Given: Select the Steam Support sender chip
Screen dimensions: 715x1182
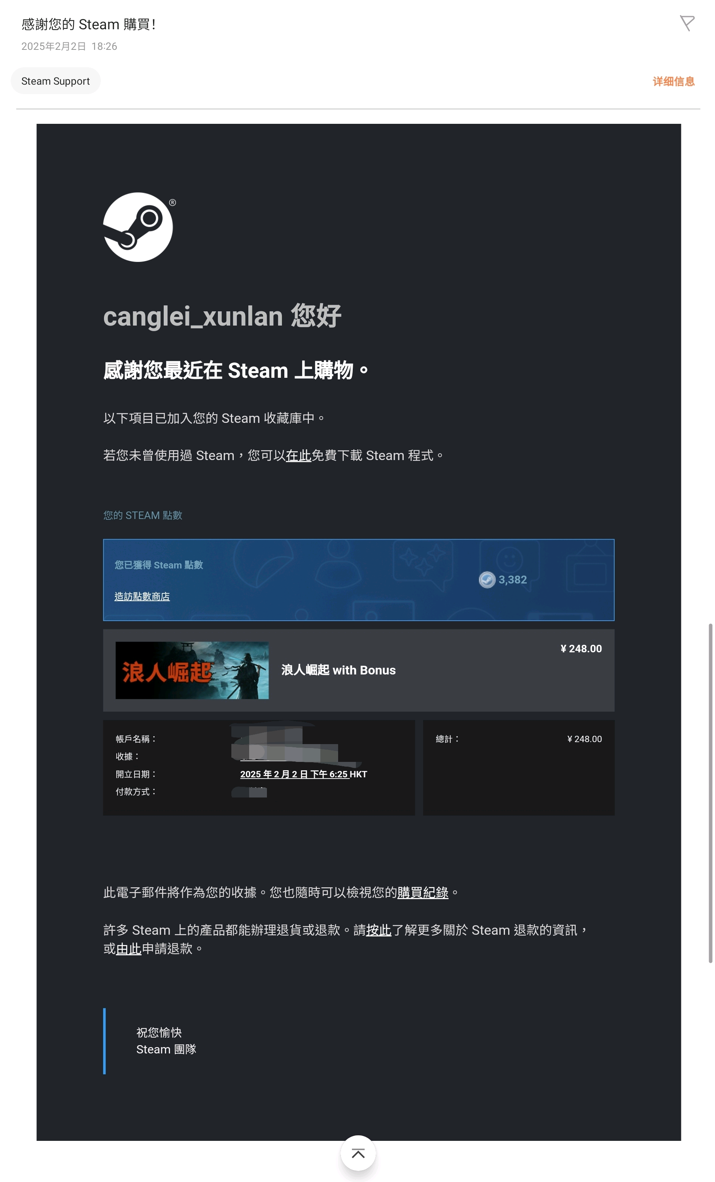Looking at the screenshot, I should point(56,81).
